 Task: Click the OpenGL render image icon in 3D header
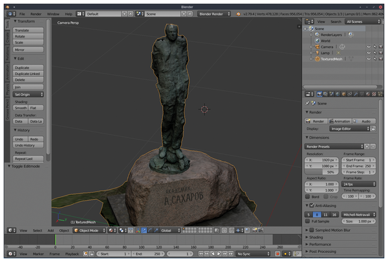pos(254,230)
